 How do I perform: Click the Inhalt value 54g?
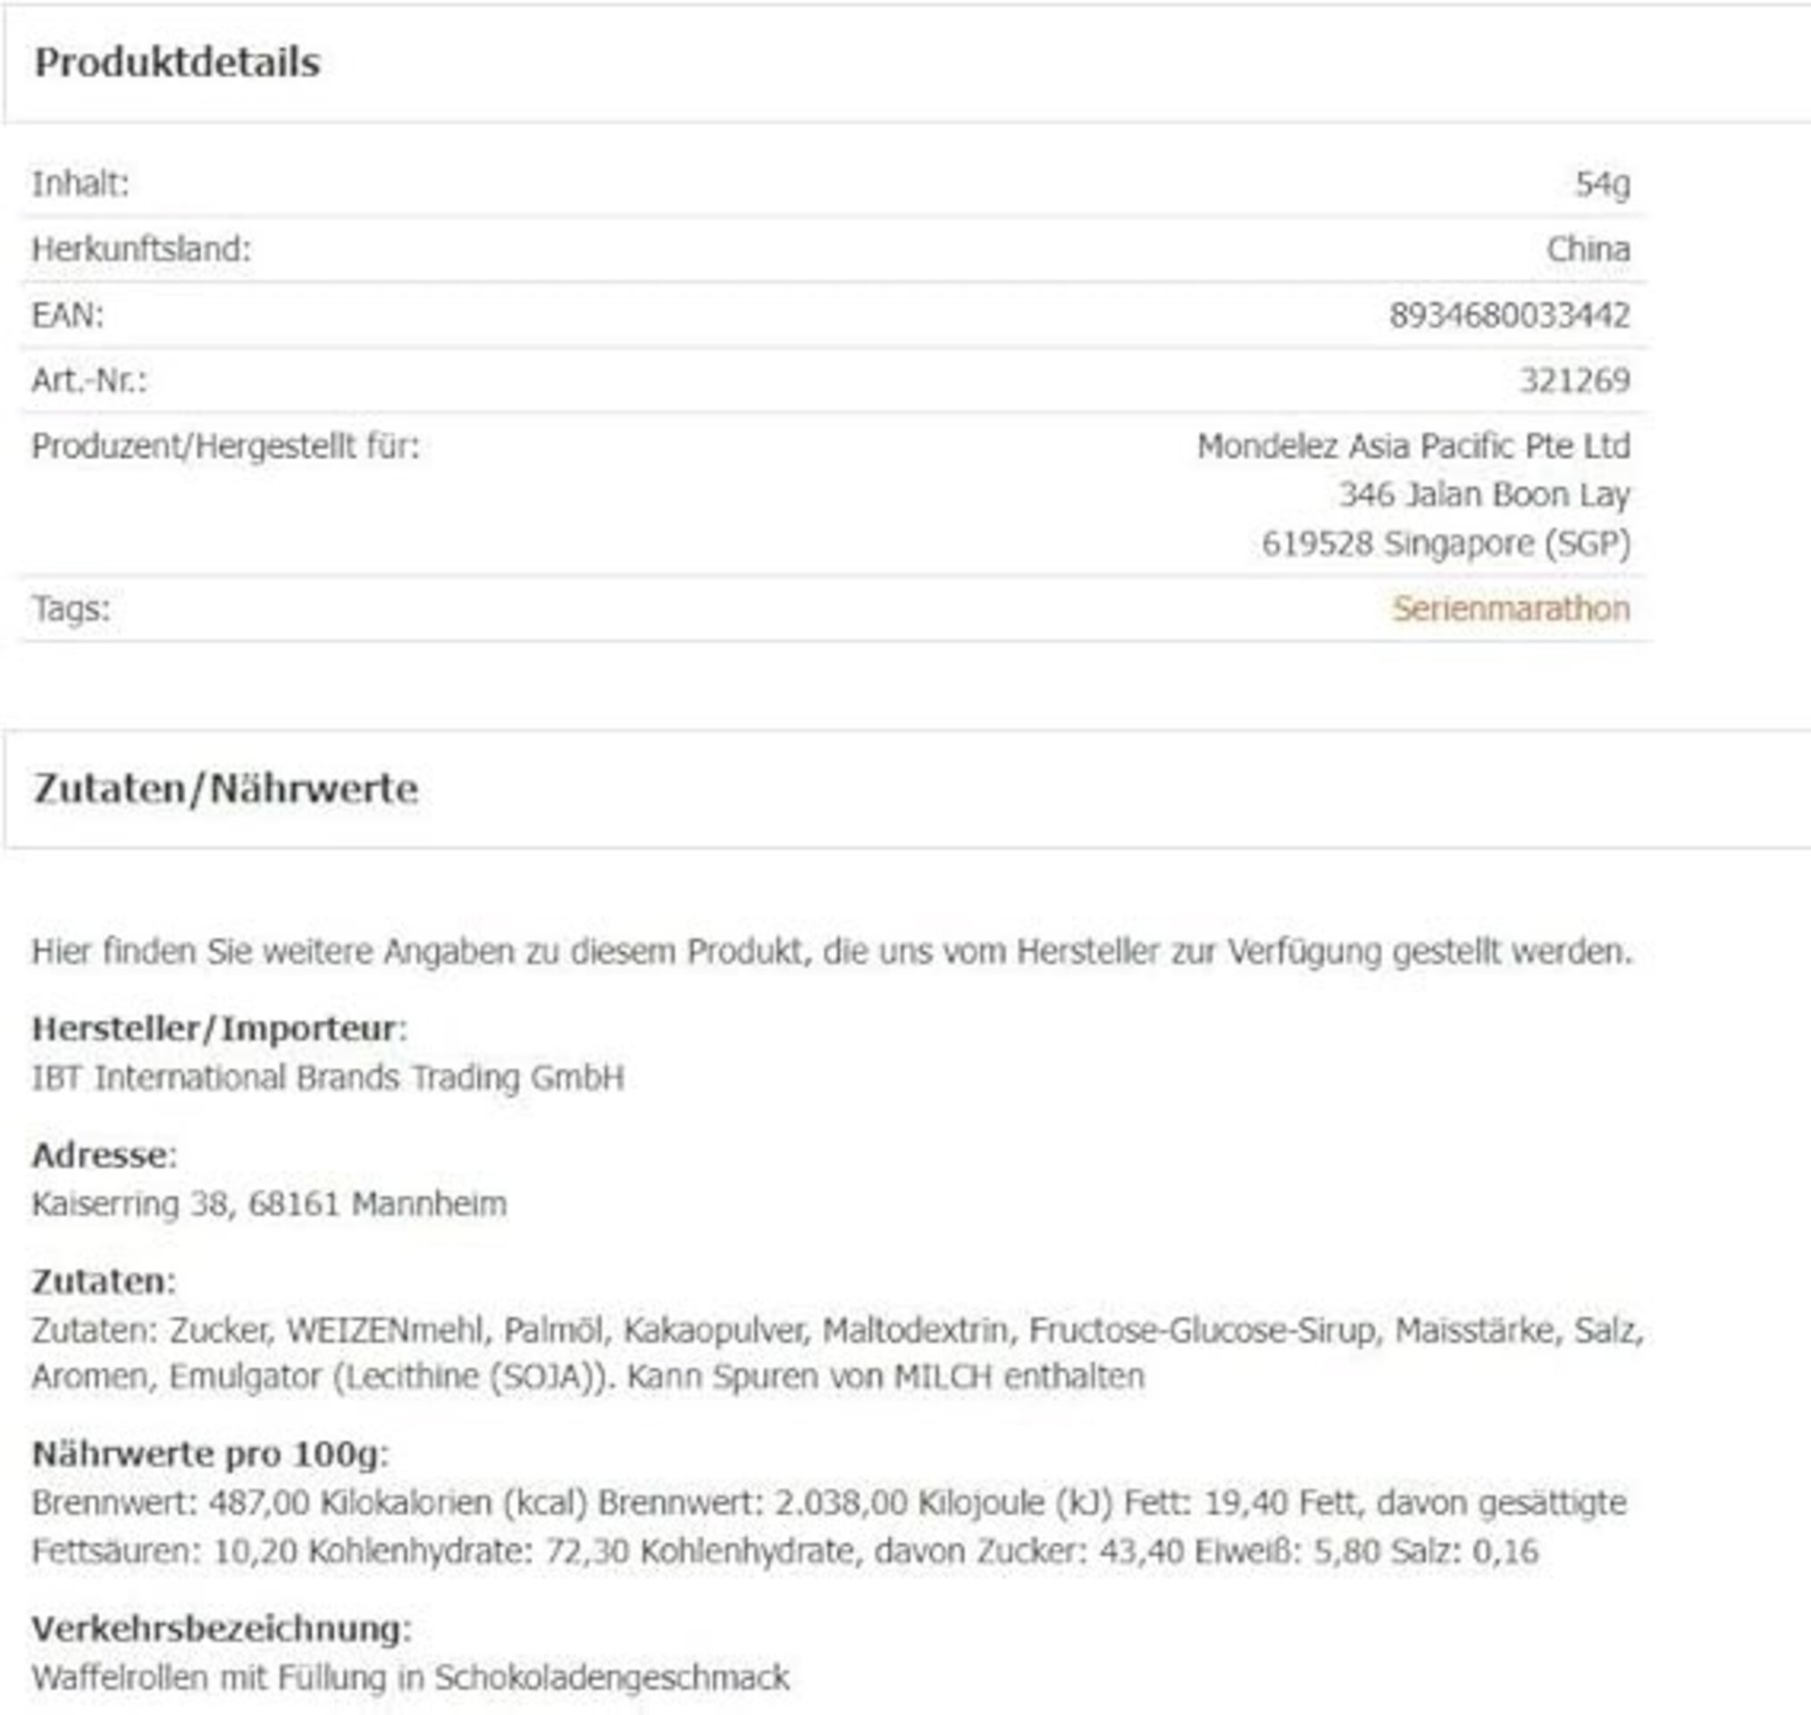click(x=1602, y=185)
